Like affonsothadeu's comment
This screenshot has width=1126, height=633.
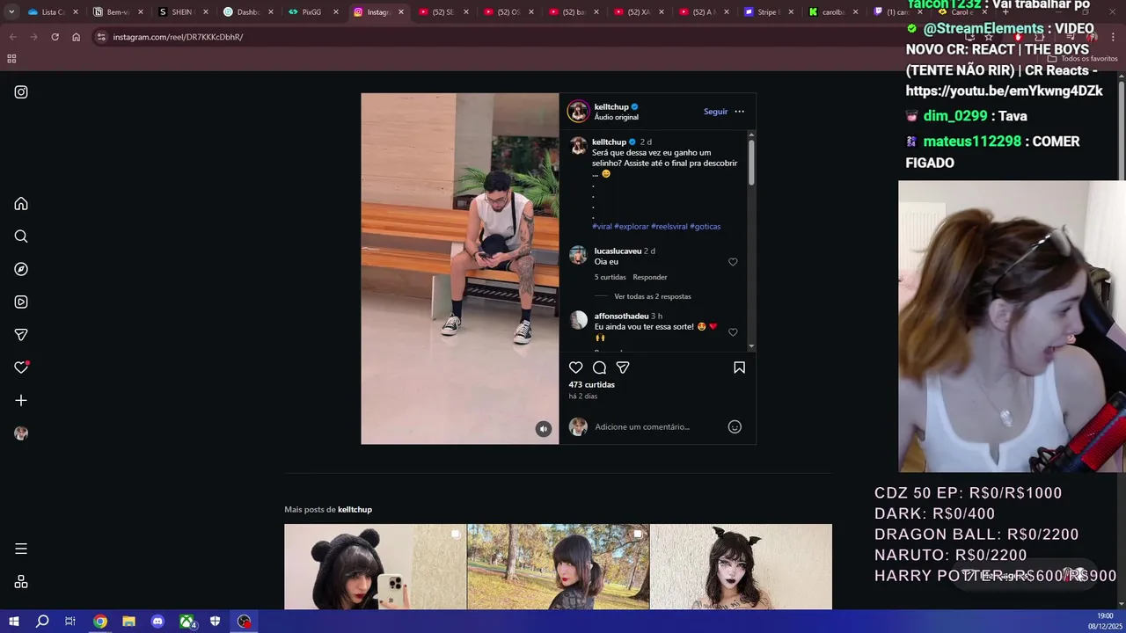coord(733,332)
